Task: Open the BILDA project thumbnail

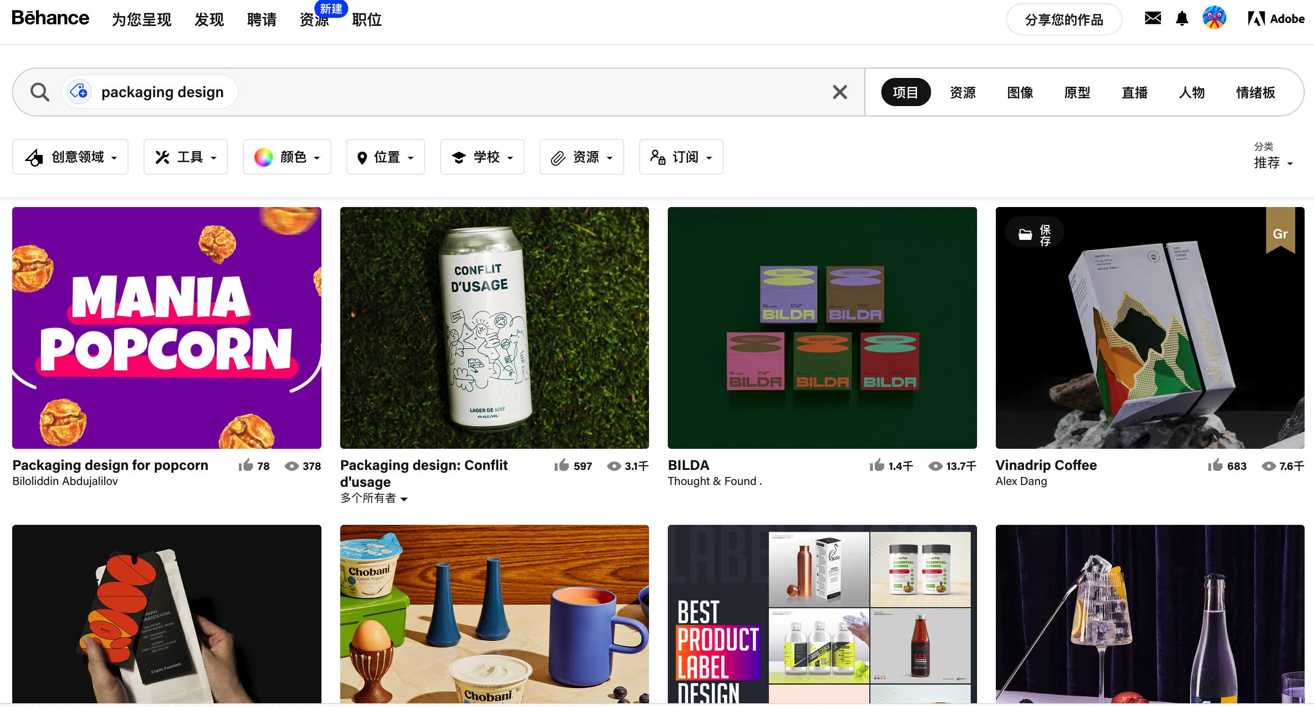Action: [x=822, y=328]
